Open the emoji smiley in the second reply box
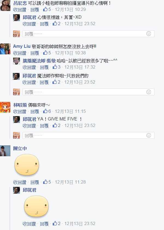This screenshot has height=230, width=164. click(x=149, y=92)
